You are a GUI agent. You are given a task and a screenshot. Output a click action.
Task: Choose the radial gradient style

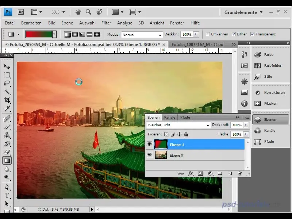(x=75, y=34)
